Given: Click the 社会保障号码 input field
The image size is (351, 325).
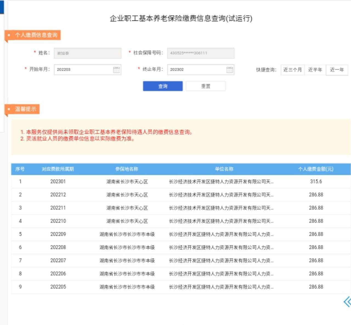Looking at the screenshot, I should tap(201, 53).
